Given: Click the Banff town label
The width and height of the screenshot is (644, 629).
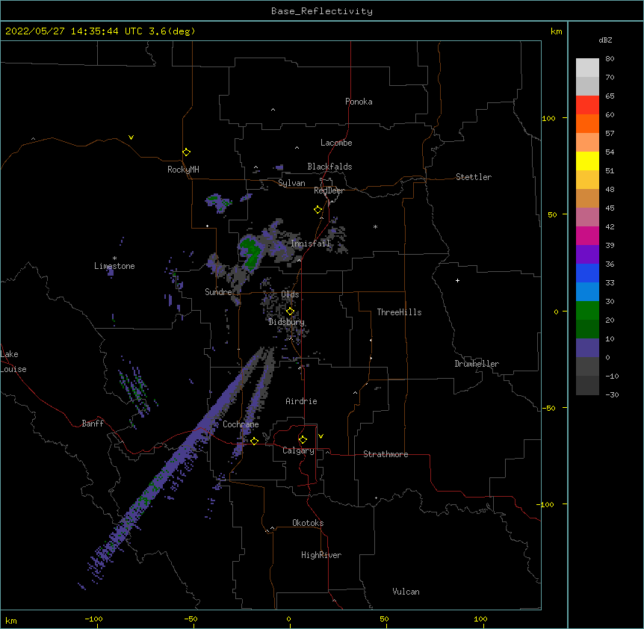Looking at the screenshot, I should click(93, 424).
